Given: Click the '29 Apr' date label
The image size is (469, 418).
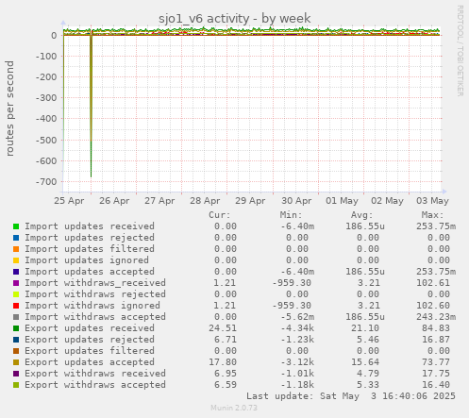Looking at the screenshot, I should [x=250, y=201].
